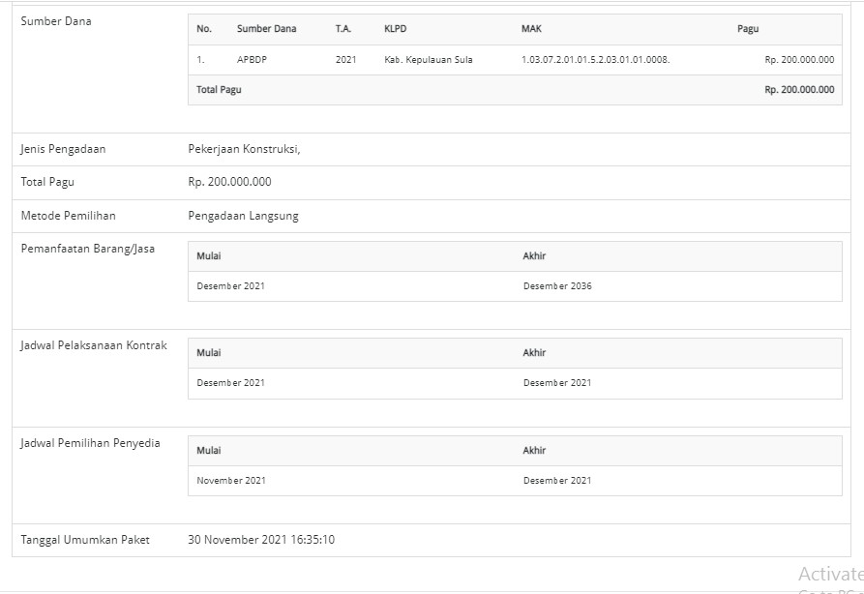Click the APBDP funding source cell
The image size is (864, 594).
(252, 60)
